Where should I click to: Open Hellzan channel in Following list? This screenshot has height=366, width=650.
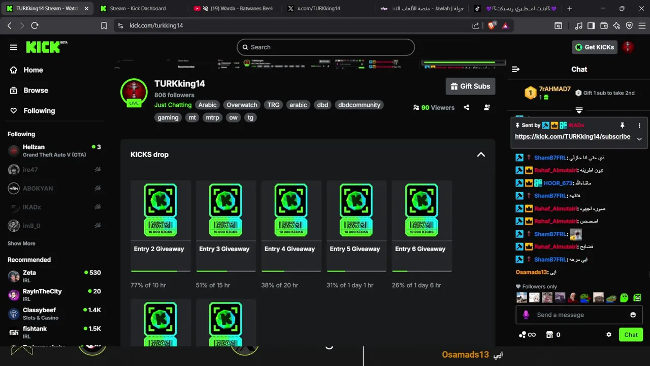(54, 150)
